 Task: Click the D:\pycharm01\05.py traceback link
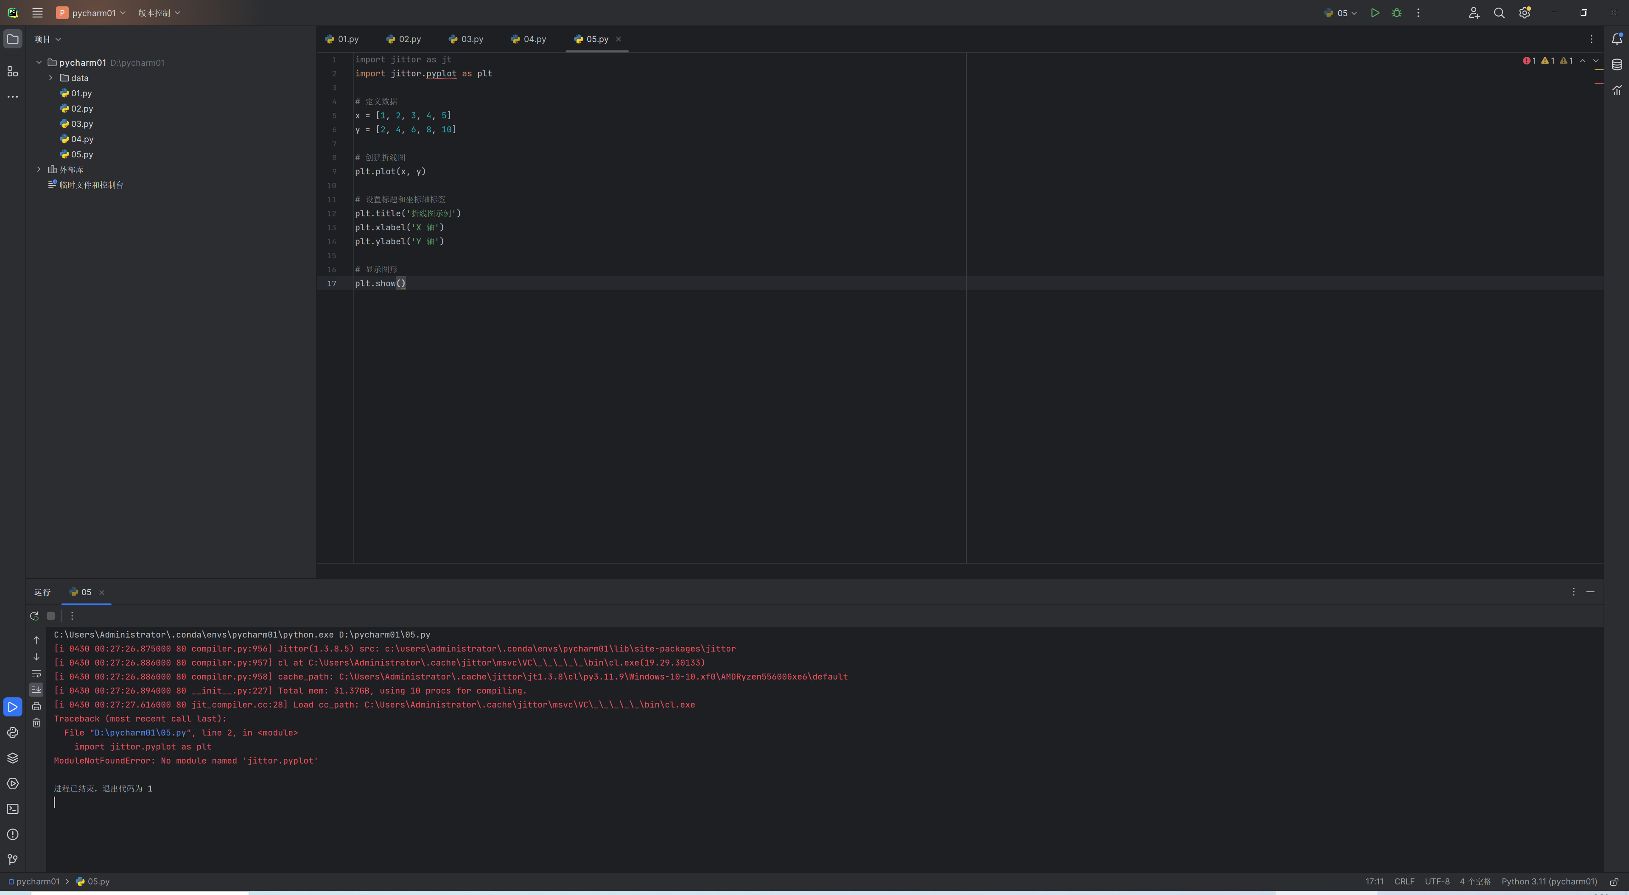140,733
